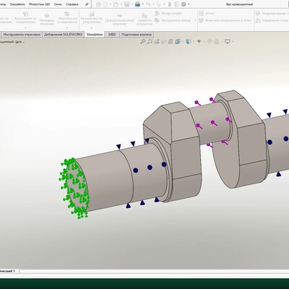289x289 pixels.
Task: Click Zoom to Fit magnifier in view toolbar
Action: click(143, 42)
